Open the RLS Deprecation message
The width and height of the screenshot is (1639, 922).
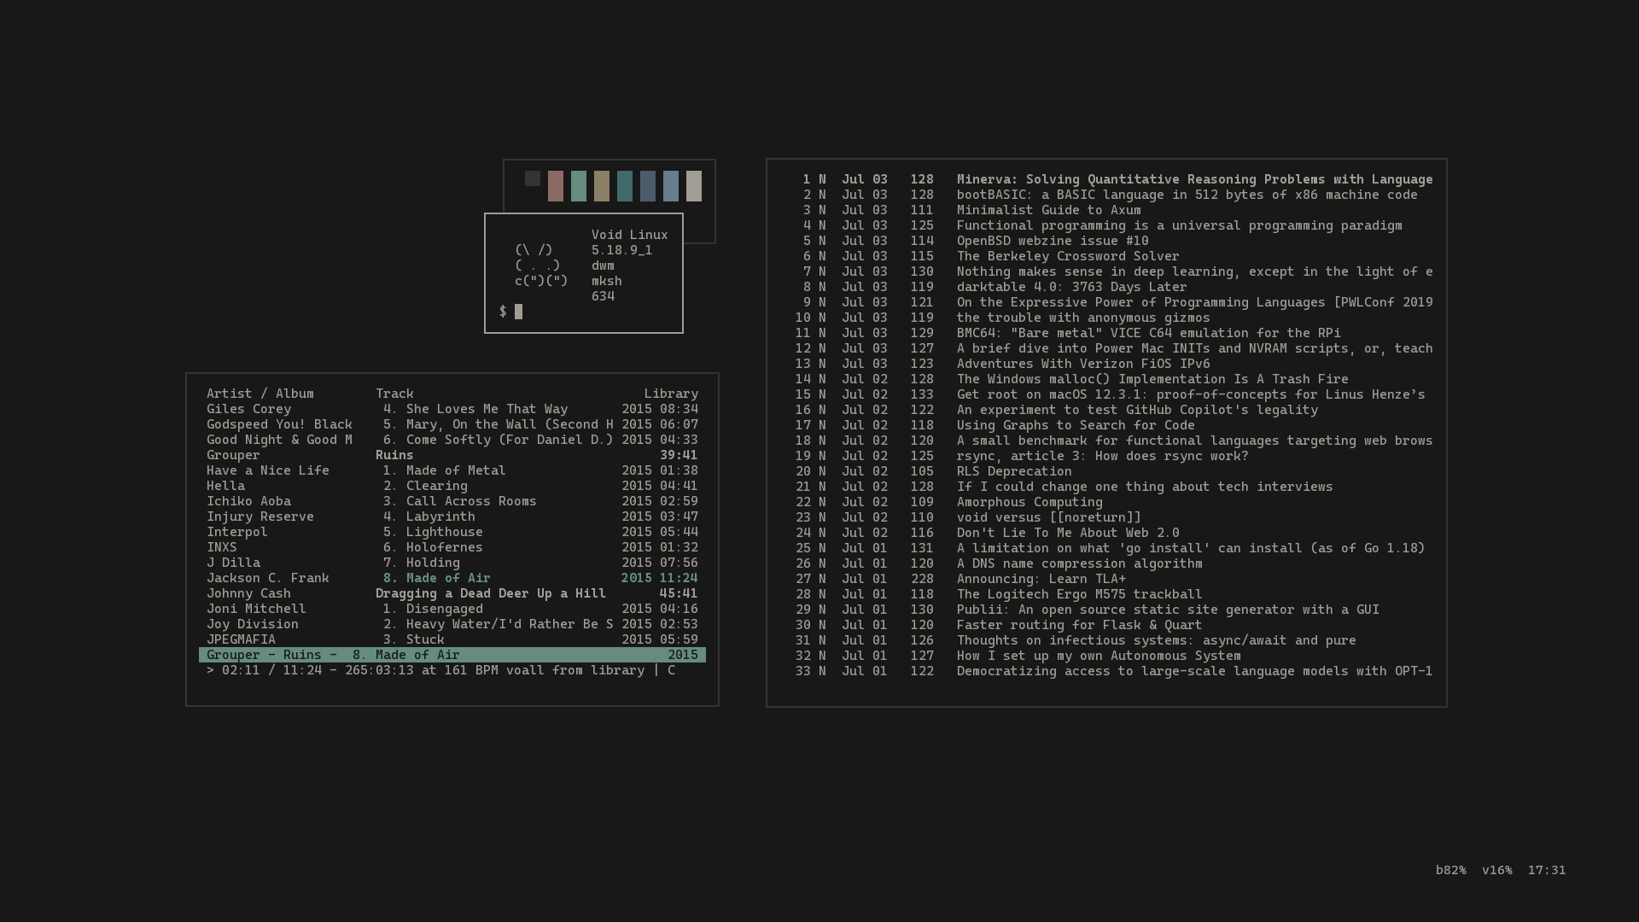[x=1013, y=471]
